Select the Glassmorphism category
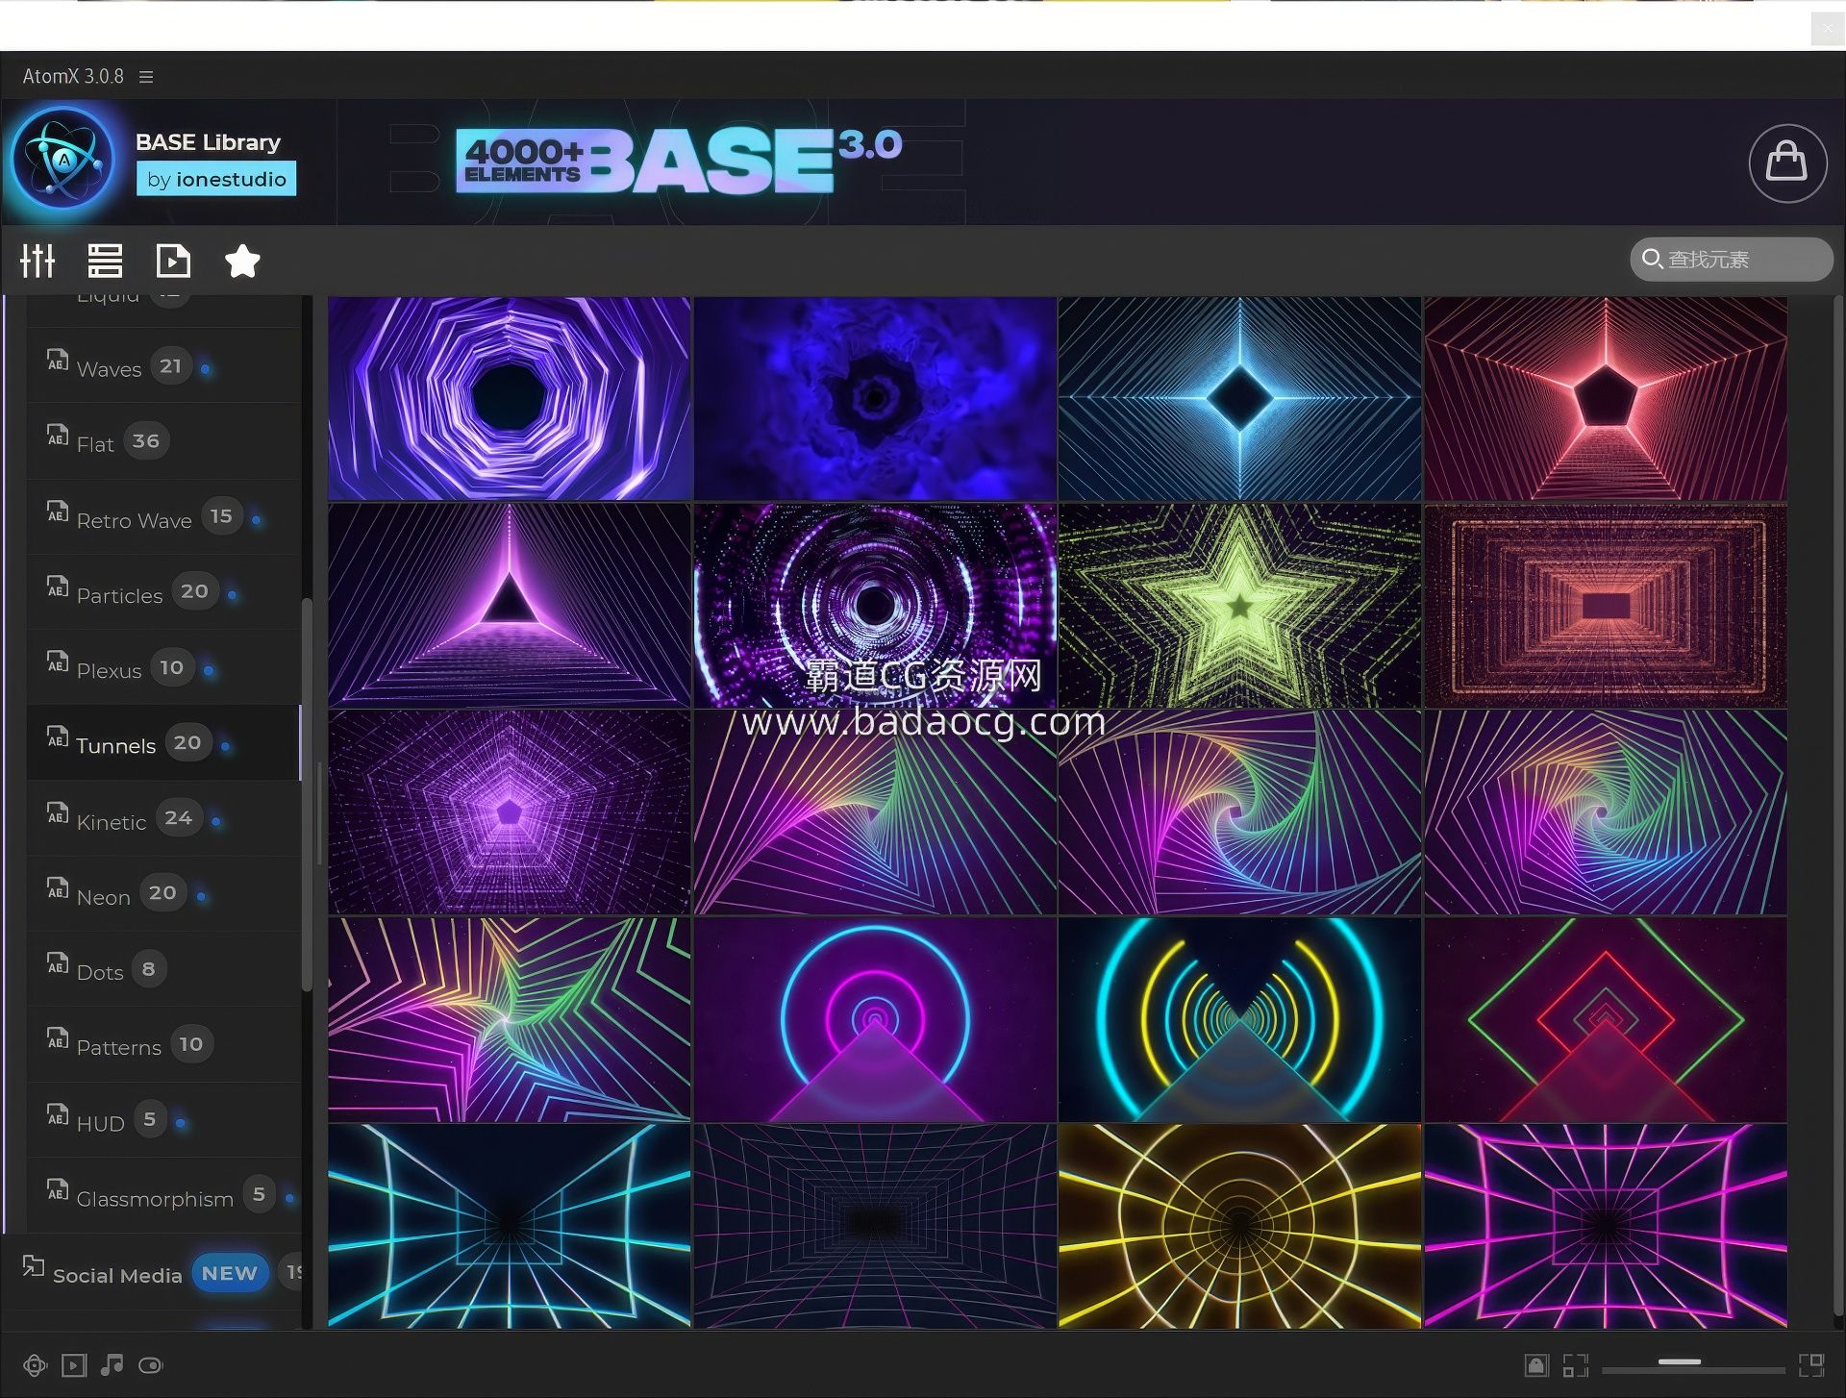 [163, 1195]
